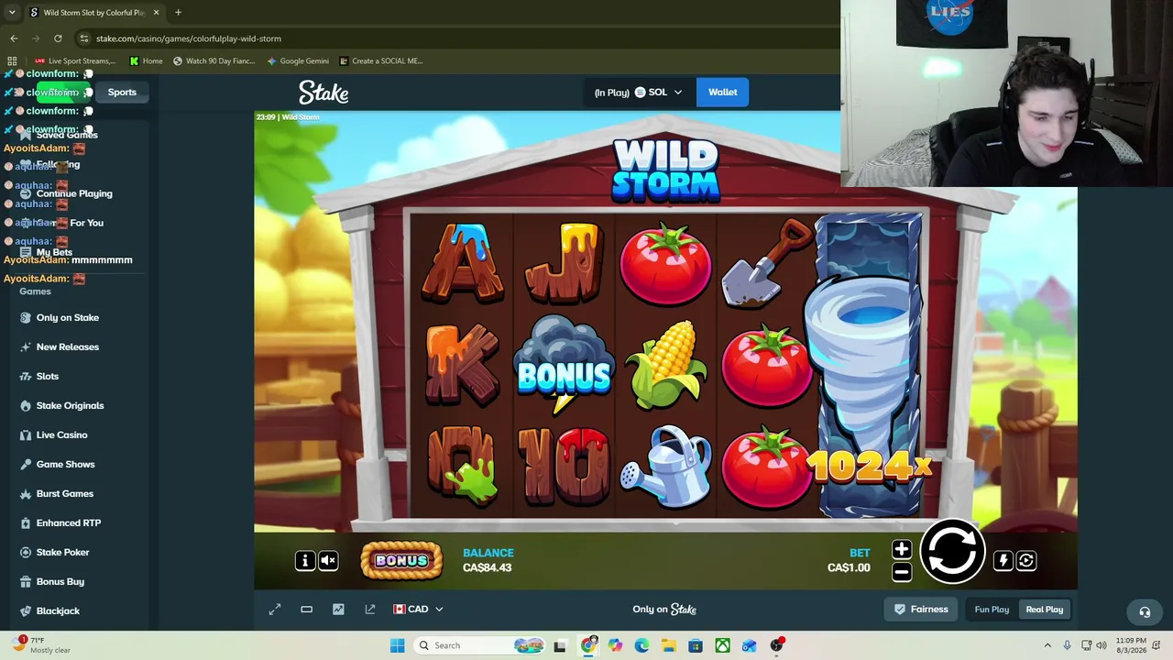Decrease the bet with the minus button

(x=902, y=572)
